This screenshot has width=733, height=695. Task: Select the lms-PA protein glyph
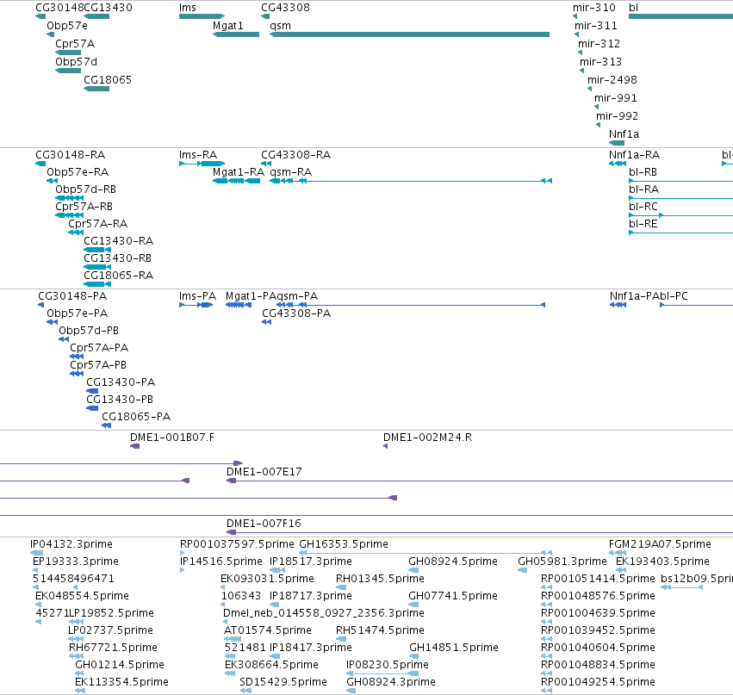point(196,305)
